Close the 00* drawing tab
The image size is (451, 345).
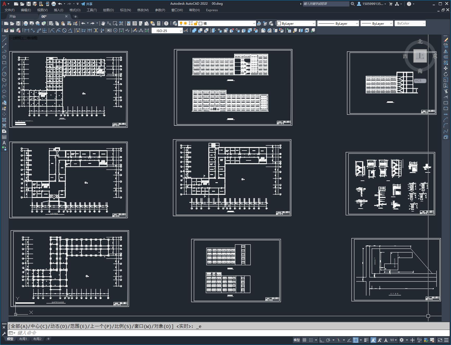click(x=66, y=16)
